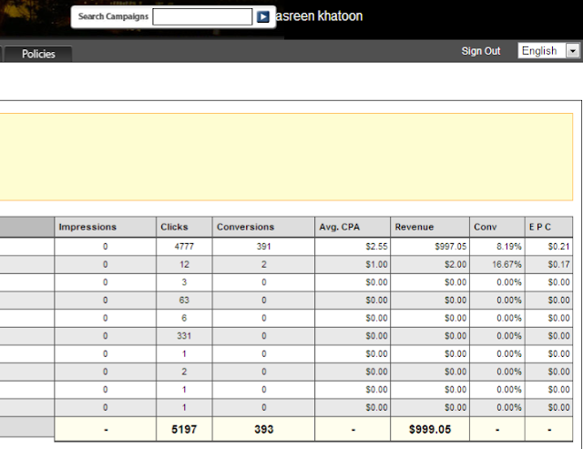Screen dimensions: 583x449
Task: Click the search campaigns go arrow button
Action: pos(263,16)
